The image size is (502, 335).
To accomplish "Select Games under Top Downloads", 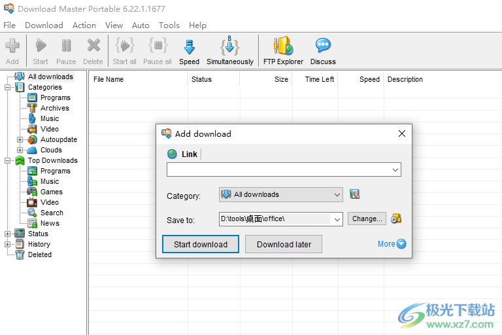I will pyautogui.click(x=52, y=192).
